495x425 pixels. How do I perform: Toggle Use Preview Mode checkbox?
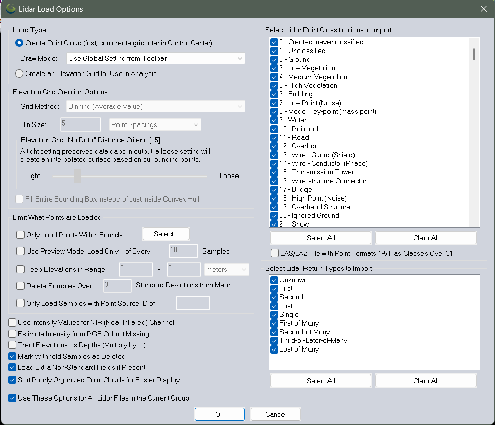(20, 251)
